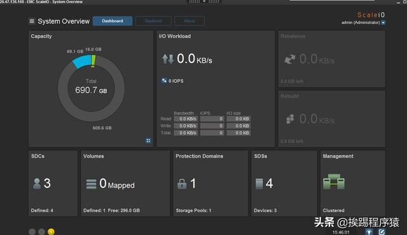407x235 pixels.
Task: Switch to the Dashboard tab
Action: click(x=113, y=21)
